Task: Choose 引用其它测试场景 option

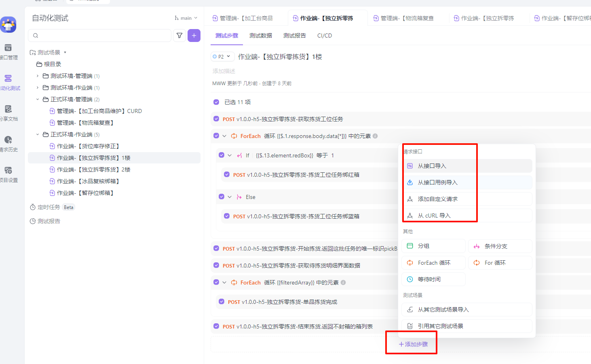Action: click(x=467, y=326)
